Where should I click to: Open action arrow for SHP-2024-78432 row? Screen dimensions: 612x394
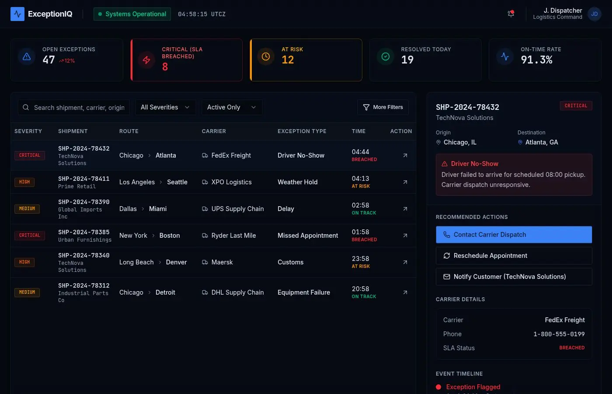pos(405,155)
